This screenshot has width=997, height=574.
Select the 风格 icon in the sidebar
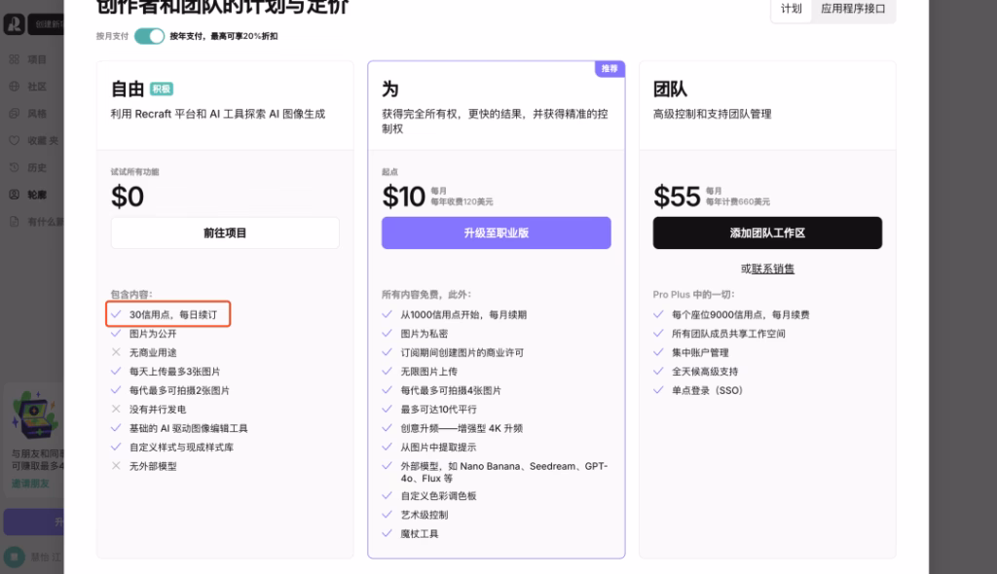(x=15, y=114)
